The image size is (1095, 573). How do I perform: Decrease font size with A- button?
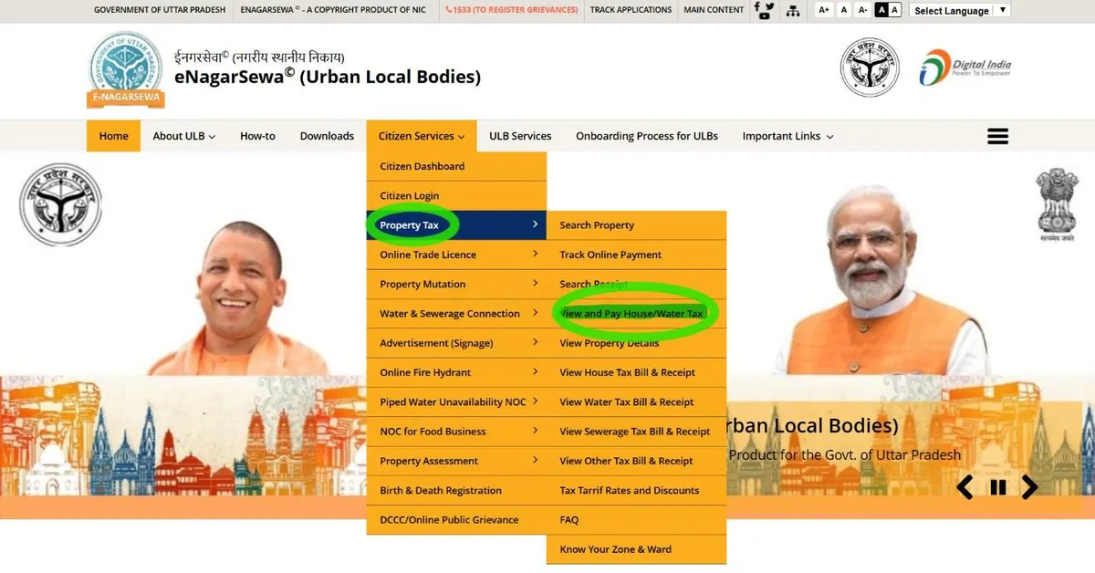tap(862, 10)
